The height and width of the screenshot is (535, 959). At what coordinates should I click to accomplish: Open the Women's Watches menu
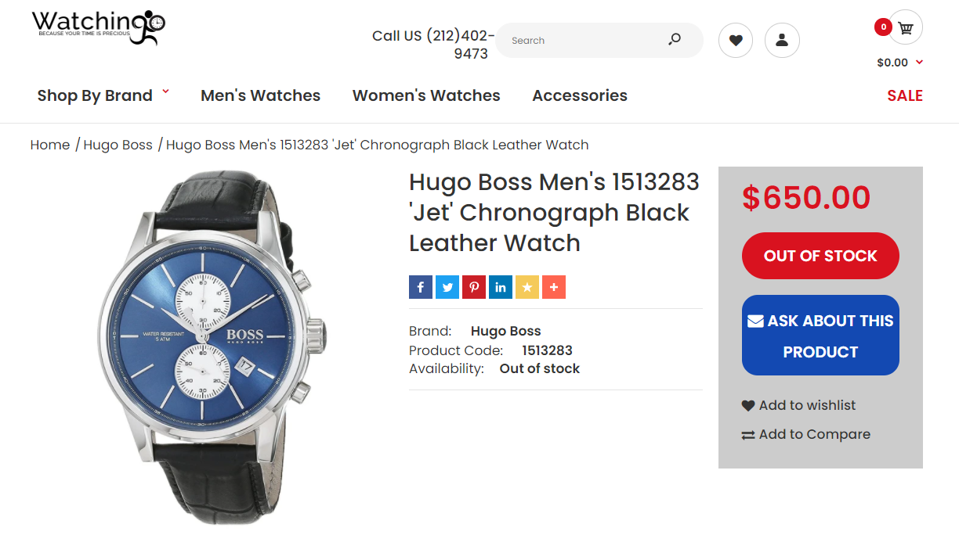point(426,95)
